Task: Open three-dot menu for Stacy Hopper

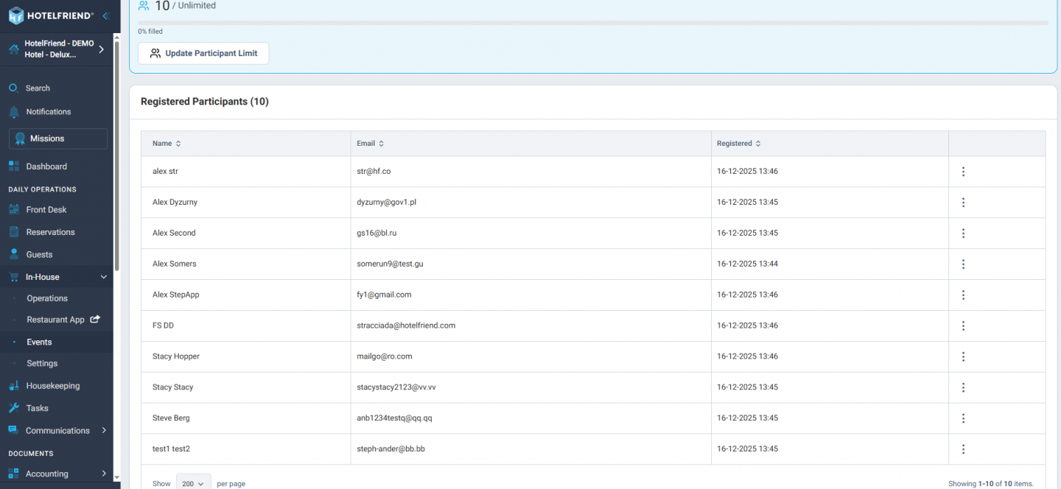Action: point(962,356)
